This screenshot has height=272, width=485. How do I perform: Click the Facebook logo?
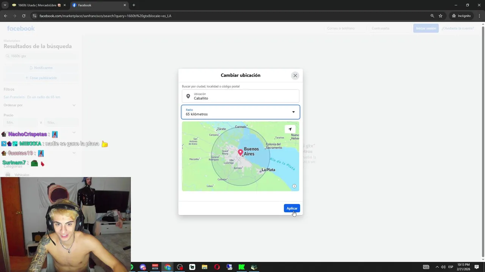[21, 28]
